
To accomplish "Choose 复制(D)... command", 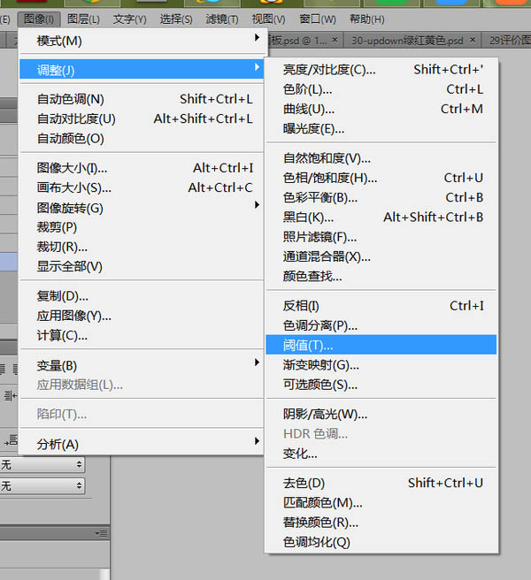I will point(142,296).
